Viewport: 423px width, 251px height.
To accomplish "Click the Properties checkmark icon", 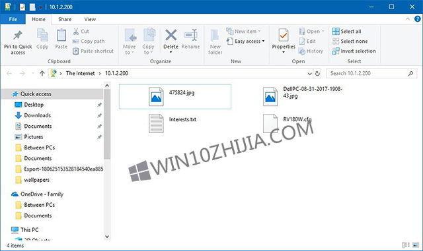I will tap(284, 35).
